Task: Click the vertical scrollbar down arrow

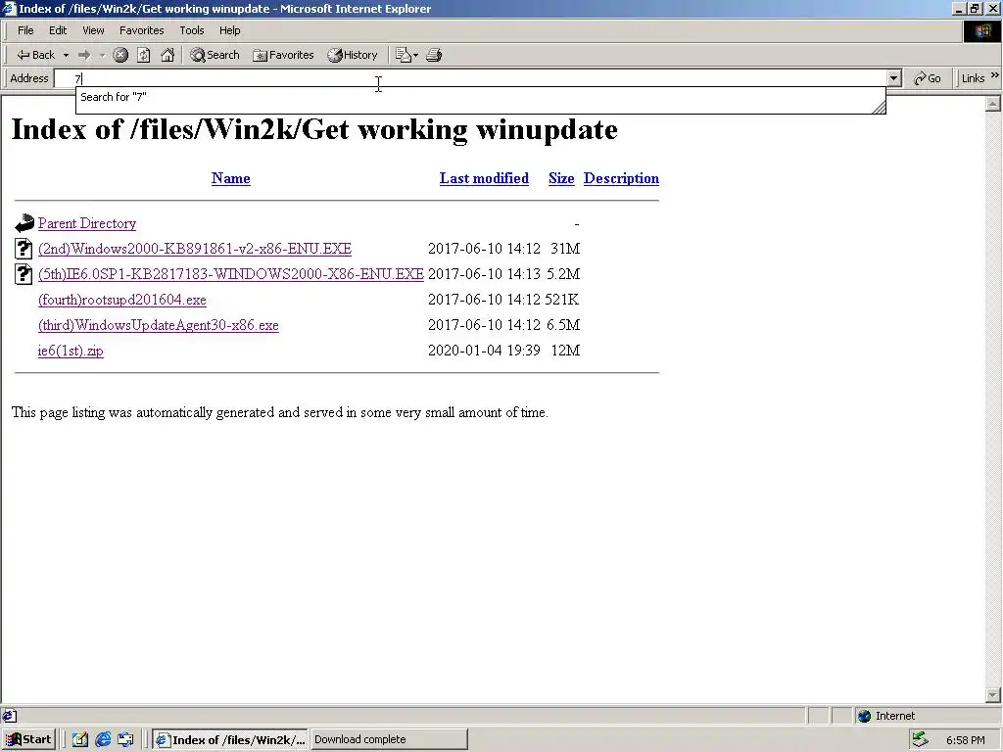Action: coord(993,695)
